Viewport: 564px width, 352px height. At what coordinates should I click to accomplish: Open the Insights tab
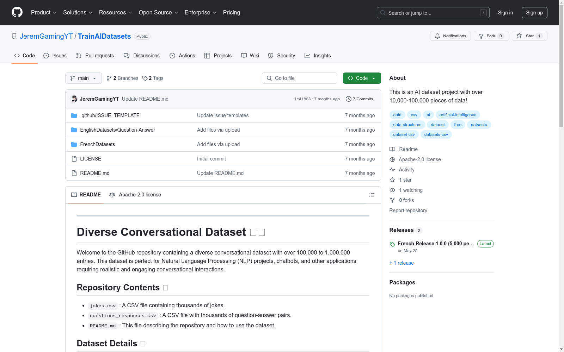(318, 56)
